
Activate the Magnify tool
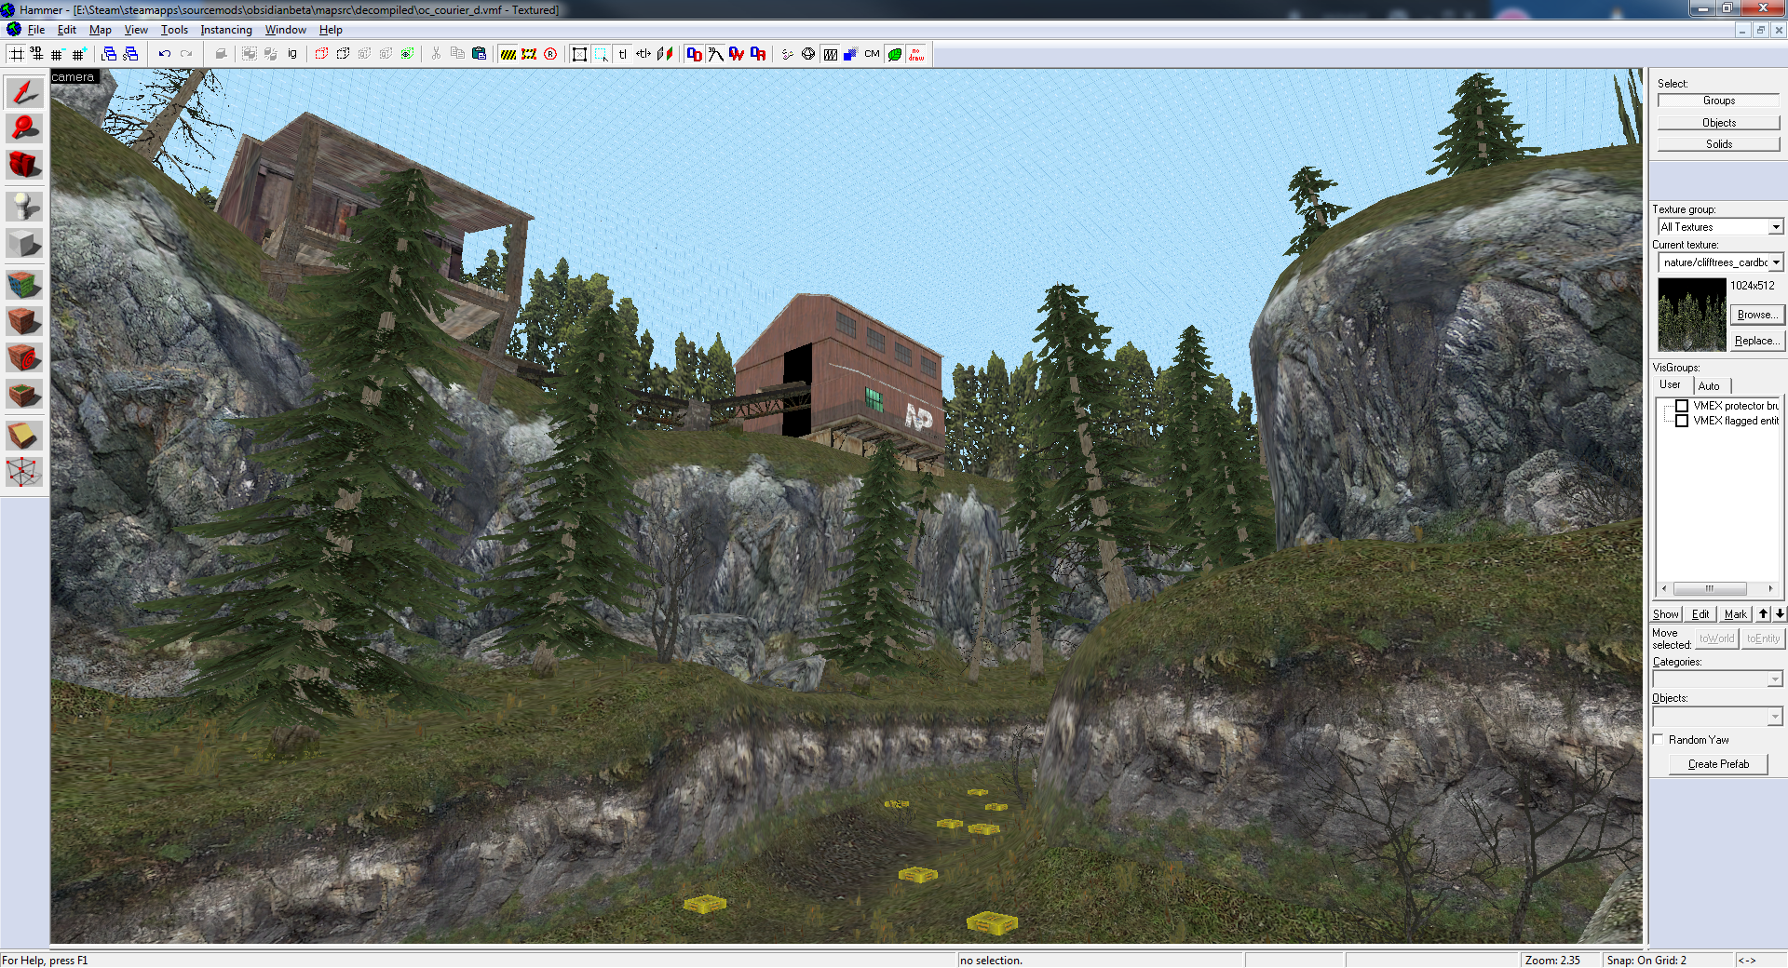coord(24,128)
